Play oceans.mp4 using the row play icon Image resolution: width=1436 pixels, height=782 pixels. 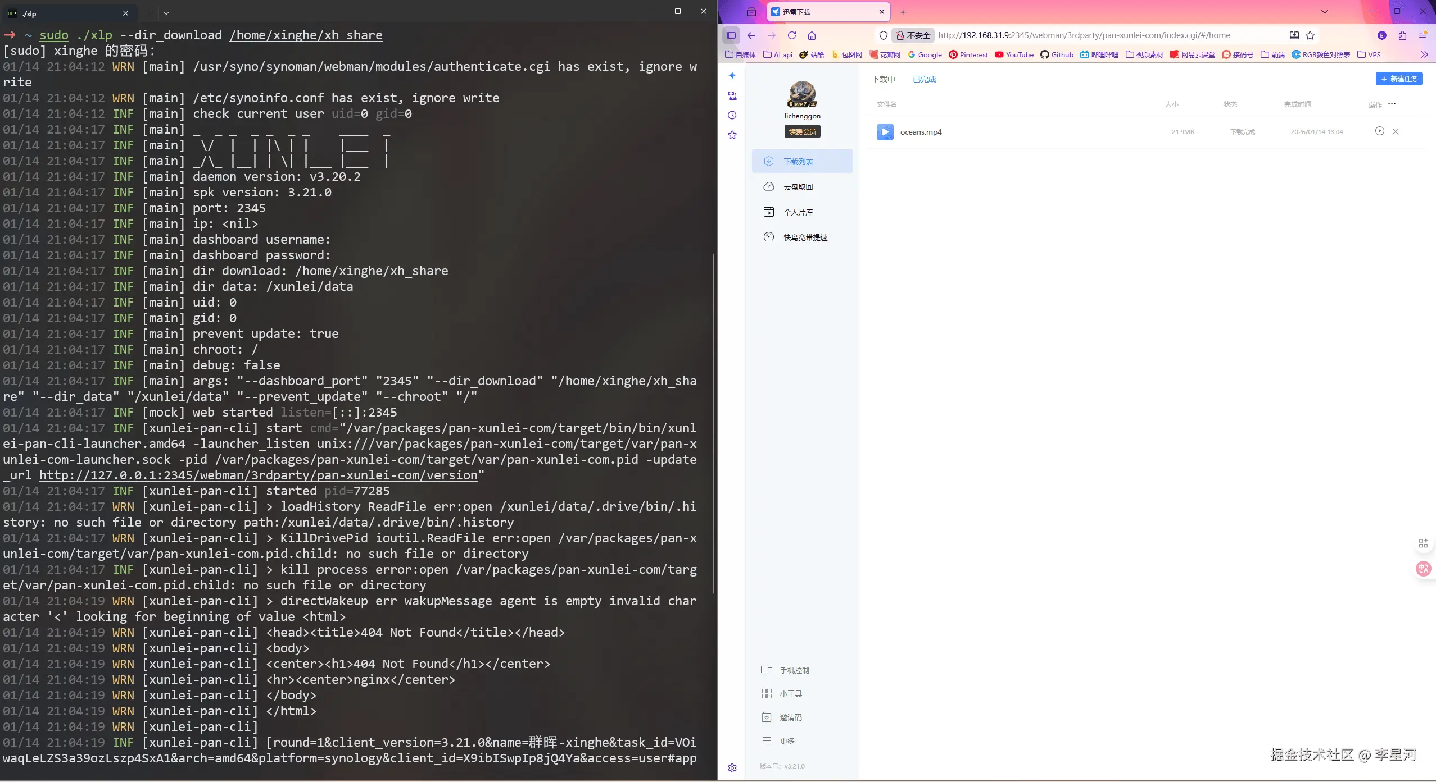pos(1379,131)
